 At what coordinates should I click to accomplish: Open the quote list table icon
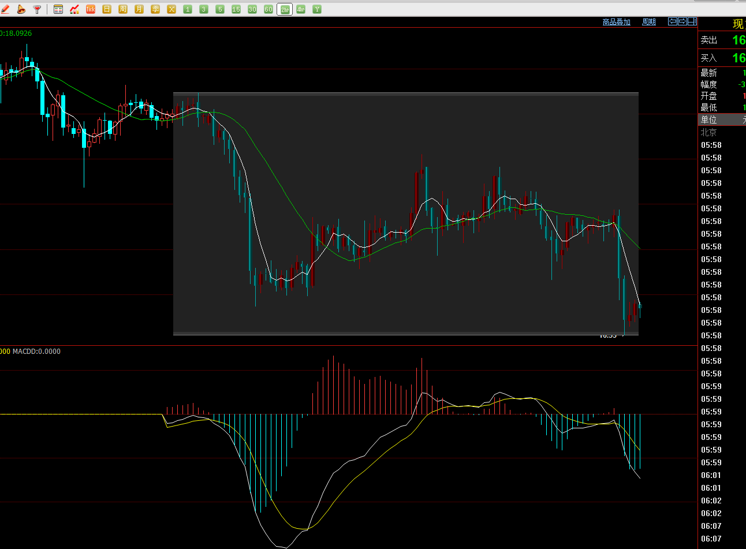(x=58, y=9)
